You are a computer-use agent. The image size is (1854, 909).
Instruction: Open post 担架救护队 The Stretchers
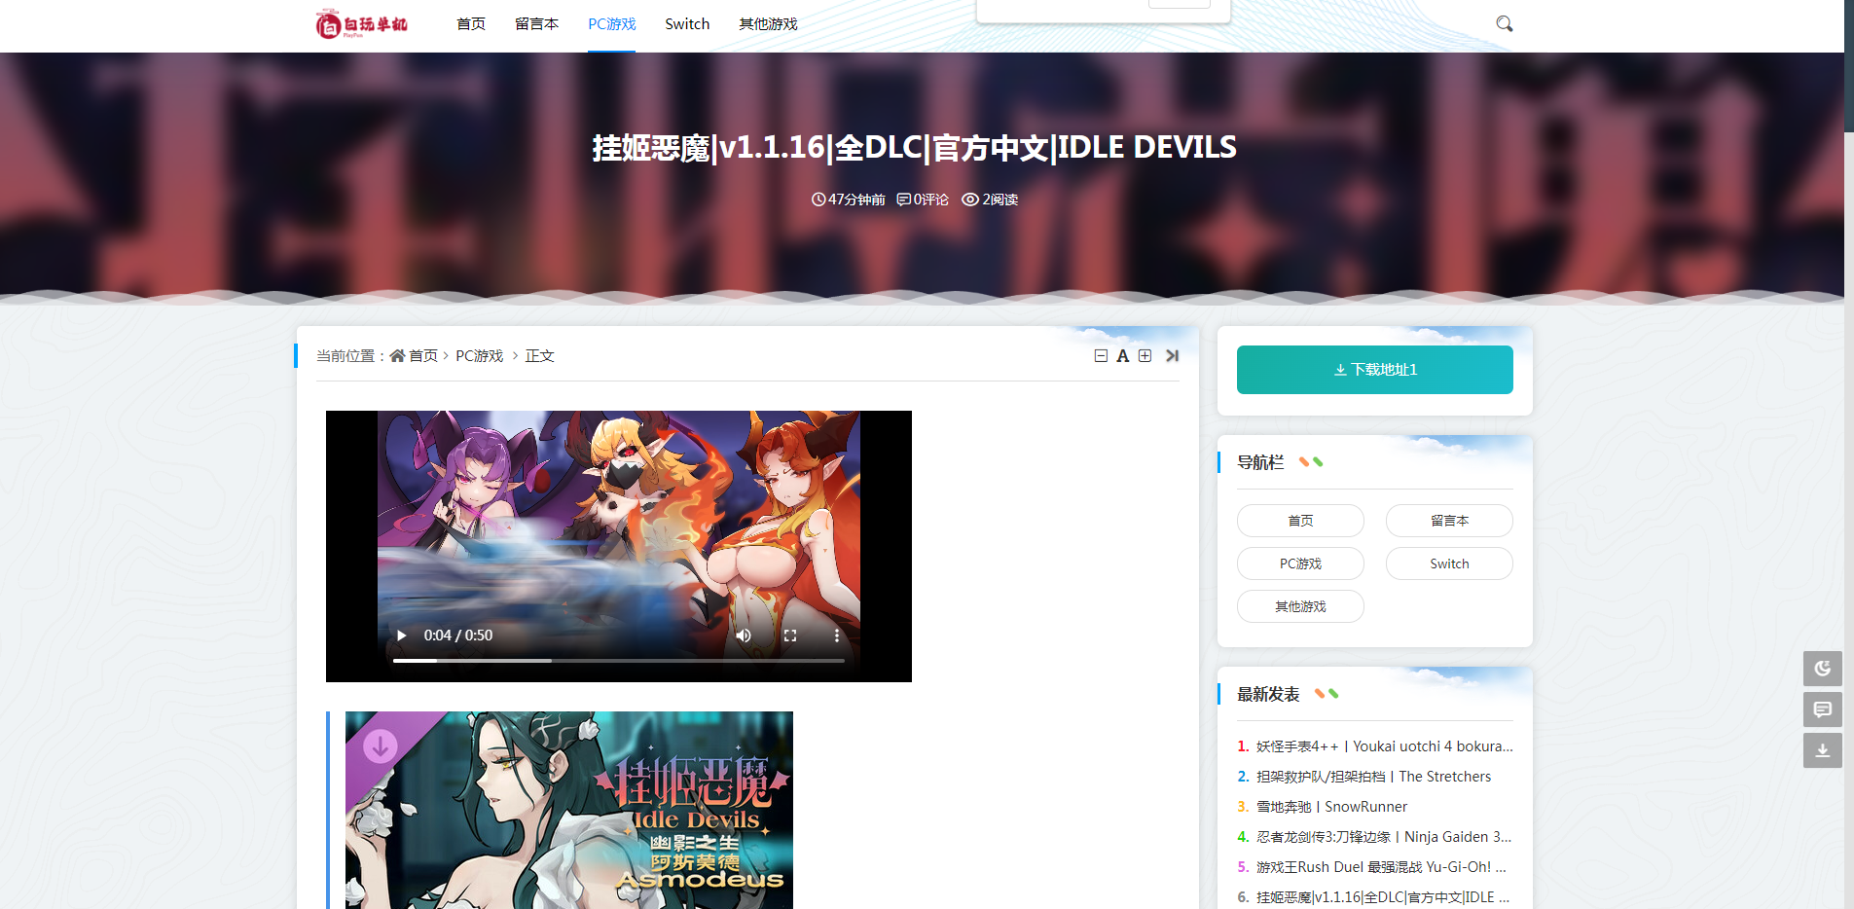tap(1373, 777)
